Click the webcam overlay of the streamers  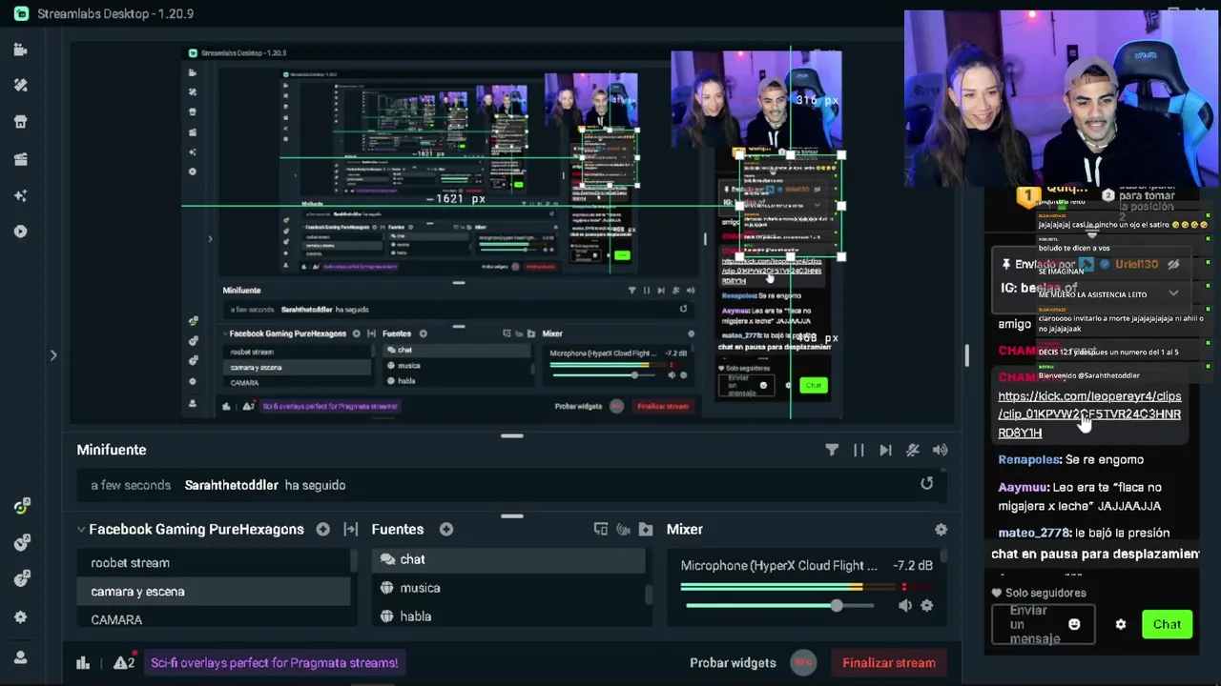coord(1061,99)
